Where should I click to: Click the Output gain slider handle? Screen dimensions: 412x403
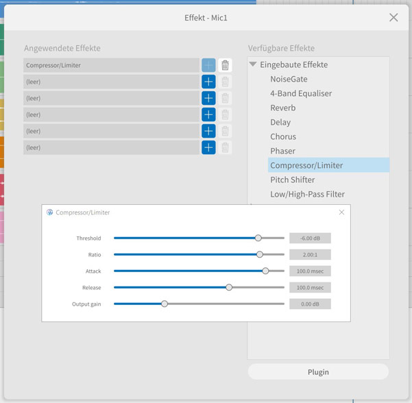[165, 304]
